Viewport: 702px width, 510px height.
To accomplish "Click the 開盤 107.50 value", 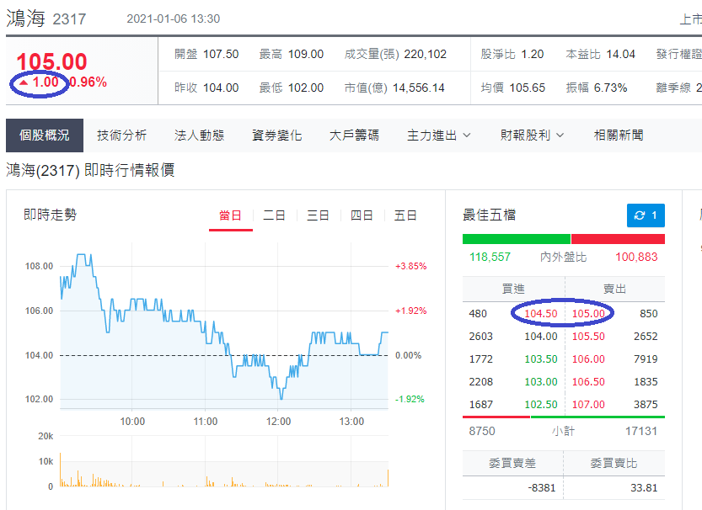I will click(221, 55).
